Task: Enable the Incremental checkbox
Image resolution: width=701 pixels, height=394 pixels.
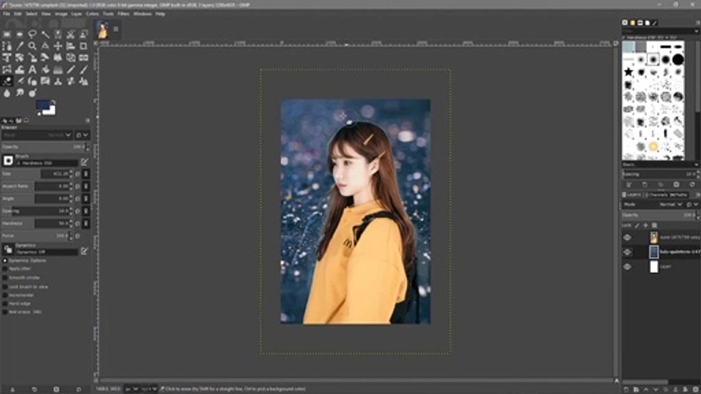Action: 5,295
